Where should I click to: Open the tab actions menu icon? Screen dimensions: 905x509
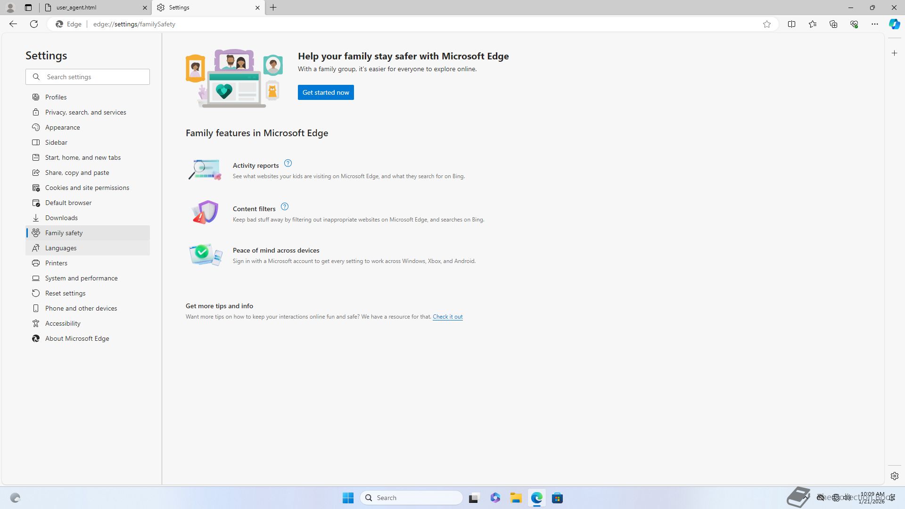pyautogui.click(x=28, y=8)
